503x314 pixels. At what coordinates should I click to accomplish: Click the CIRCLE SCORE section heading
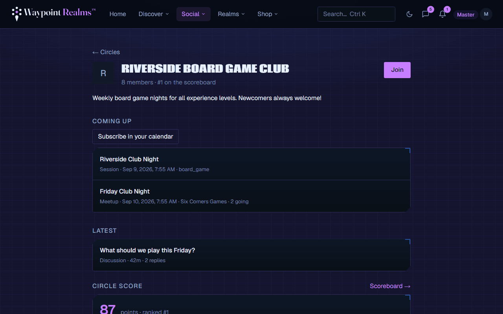point(117,286)
